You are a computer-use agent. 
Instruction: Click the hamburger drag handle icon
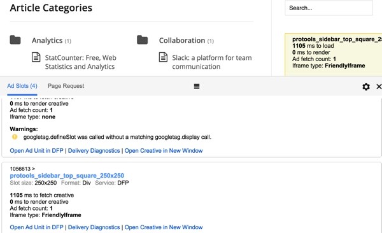(x=197, y=87)
